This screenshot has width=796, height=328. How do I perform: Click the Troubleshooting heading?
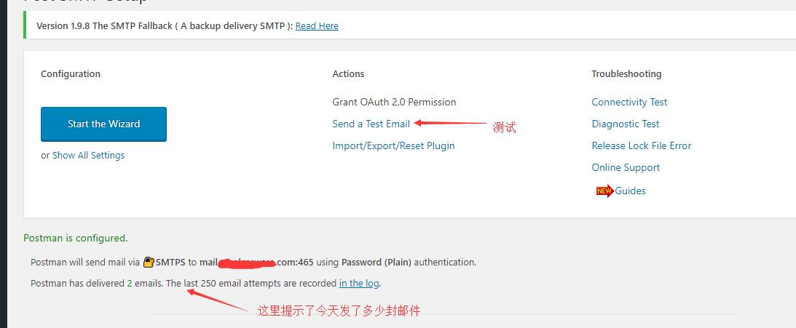click(x=626, y=74)
